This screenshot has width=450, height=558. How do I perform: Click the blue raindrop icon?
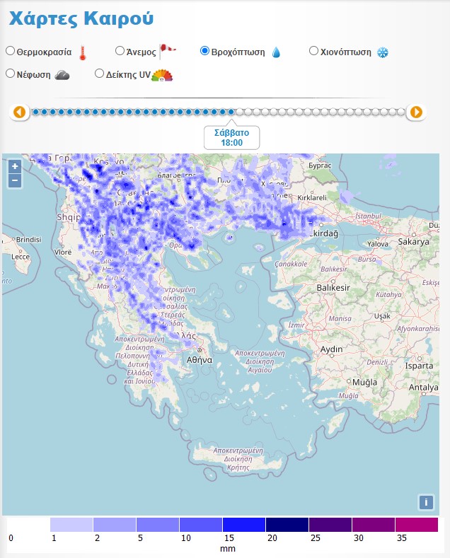pos(276,52)
